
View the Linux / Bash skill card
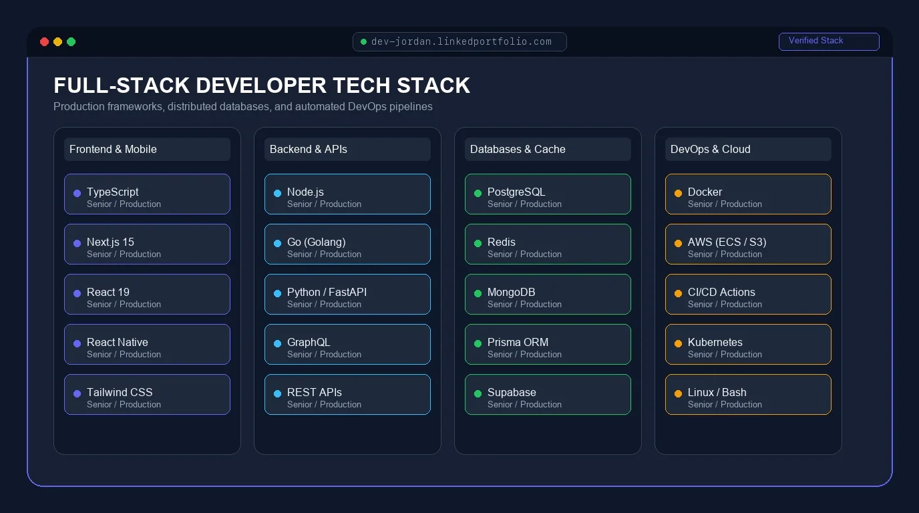point(748,394)
